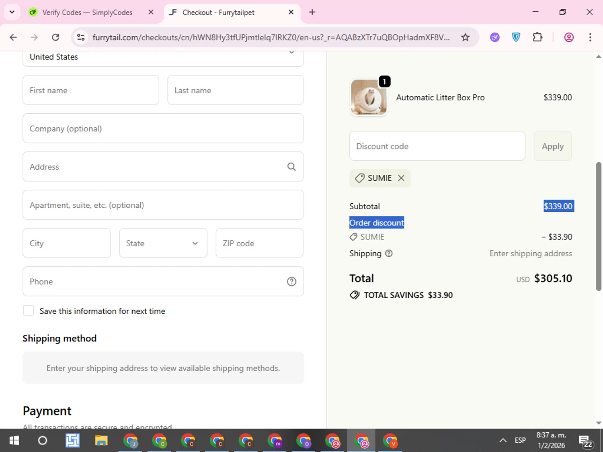
Task: Open site information icon in address bar
Action: 81,37
